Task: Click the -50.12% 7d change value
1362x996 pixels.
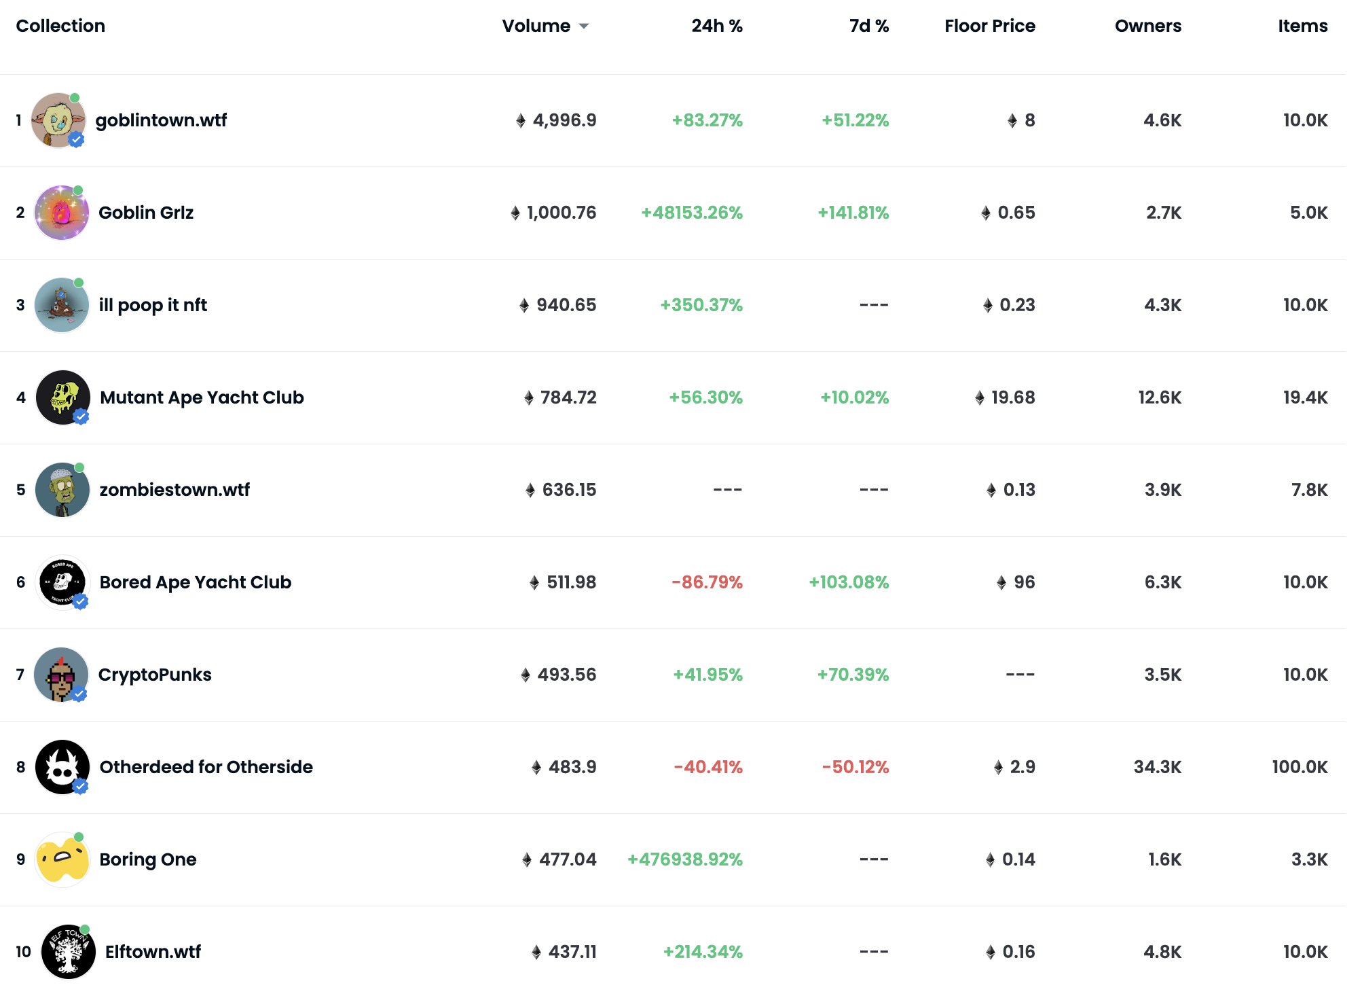Action: pyautogui.click(x=855, y=767)
